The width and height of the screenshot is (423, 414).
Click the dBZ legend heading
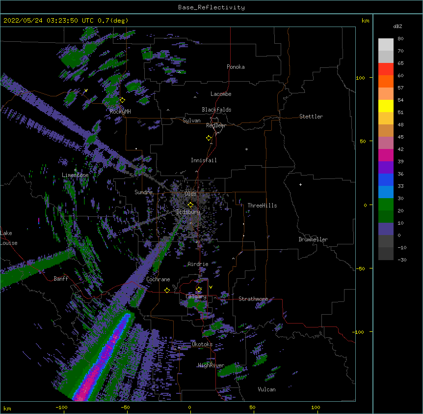coord(397,27)
